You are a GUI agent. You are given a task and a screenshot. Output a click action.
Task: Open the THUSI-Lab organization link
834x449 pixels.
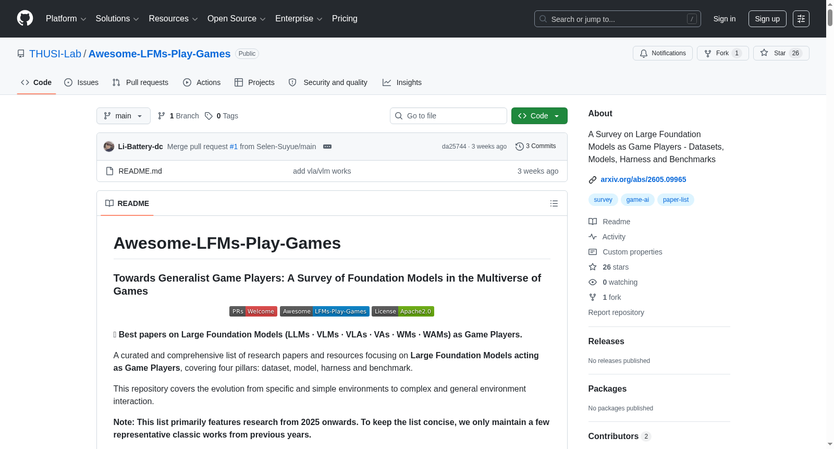click(x=55, y=54)
